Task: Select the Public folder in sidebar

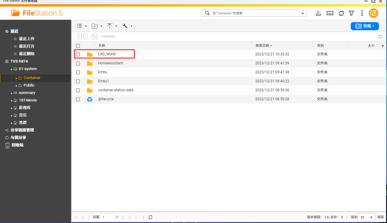Action: coord(29,85)
